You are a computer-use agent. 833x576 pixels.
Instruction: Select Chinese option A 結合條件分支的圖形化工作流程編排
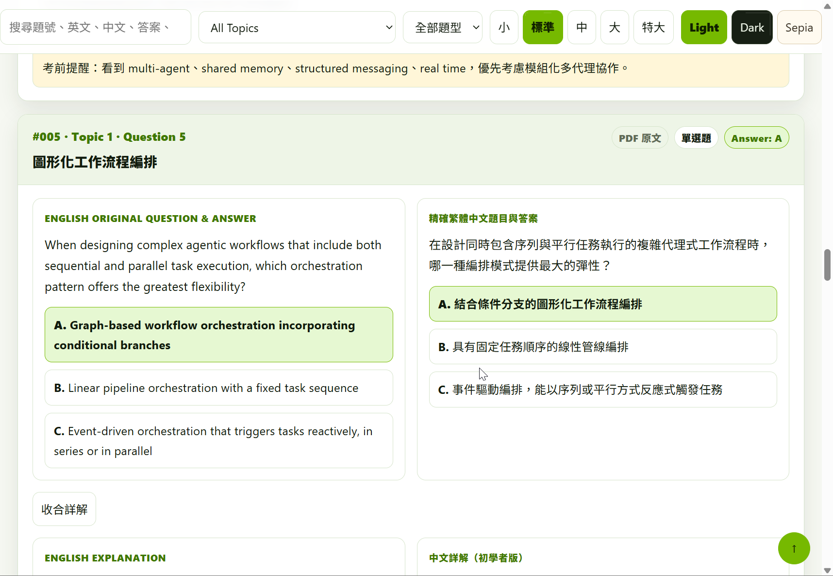603,304
